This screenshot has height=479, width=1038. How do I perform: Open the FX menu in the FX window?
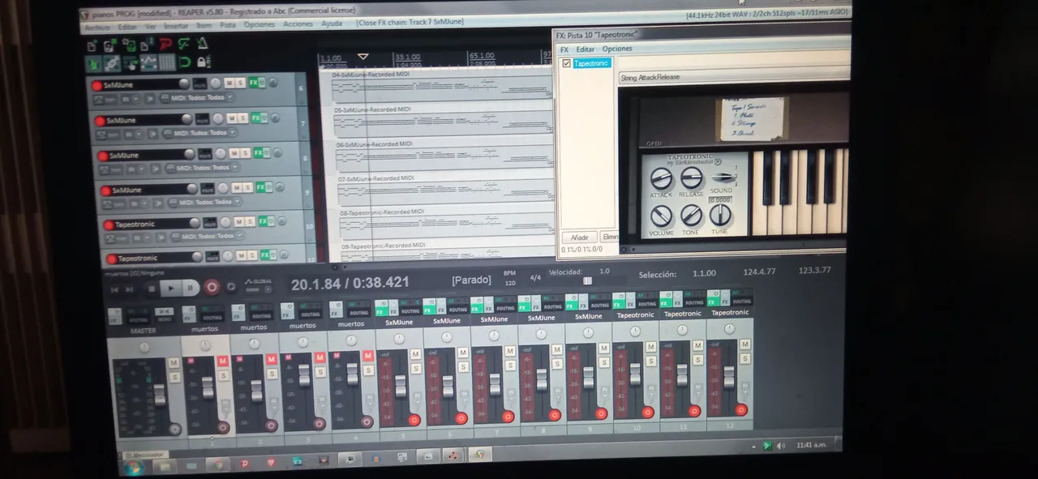coord(564,49)
